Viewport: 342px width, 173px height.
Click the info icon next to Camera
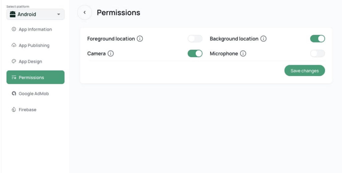111,53
